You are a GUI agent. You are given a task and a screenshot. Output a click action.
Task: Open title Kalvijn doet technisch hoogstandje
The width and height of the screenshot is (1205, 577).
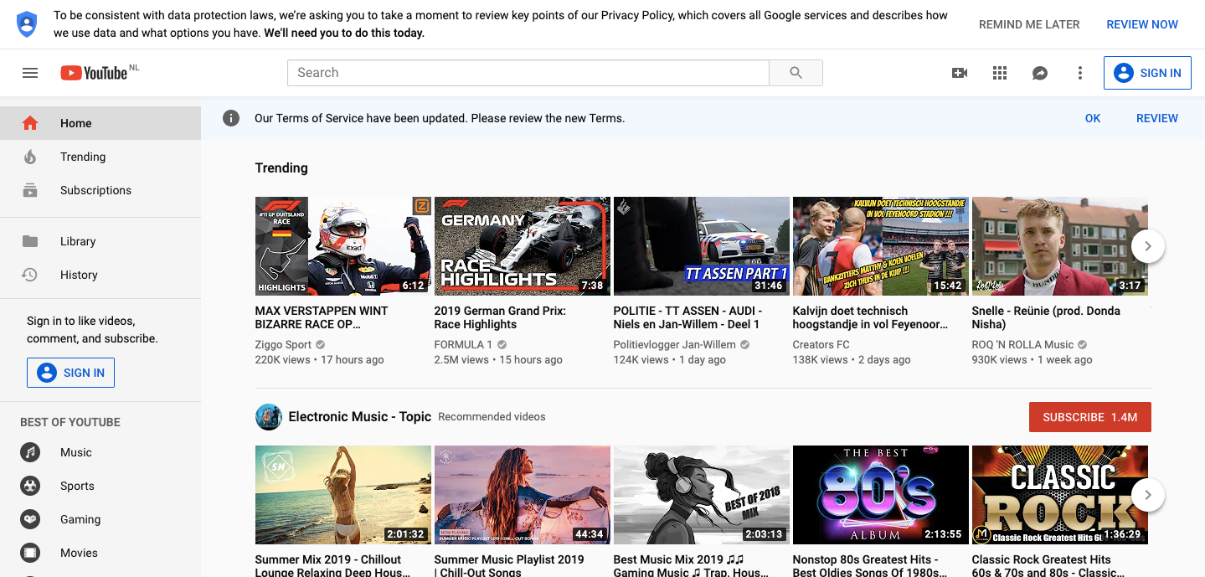click(x=871, y=317)
